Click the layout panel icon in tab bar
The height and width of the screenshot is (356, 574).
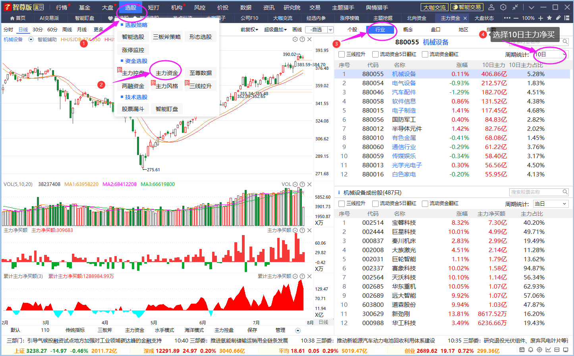[x=567, y=18]
